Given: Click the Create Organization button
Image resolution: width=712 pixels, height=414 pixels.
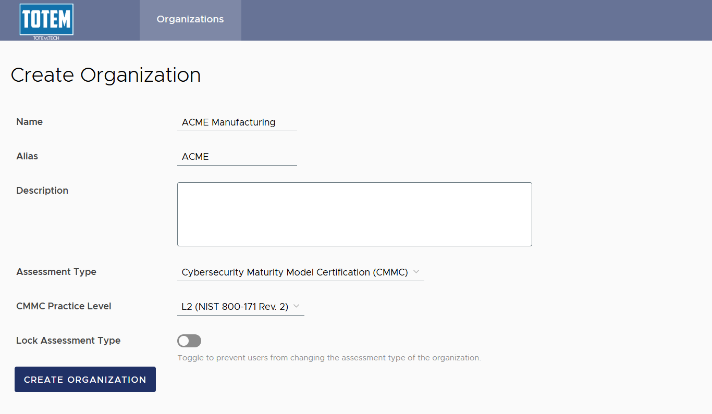Looking at the screenshot, I should click(x=85, y=380).
